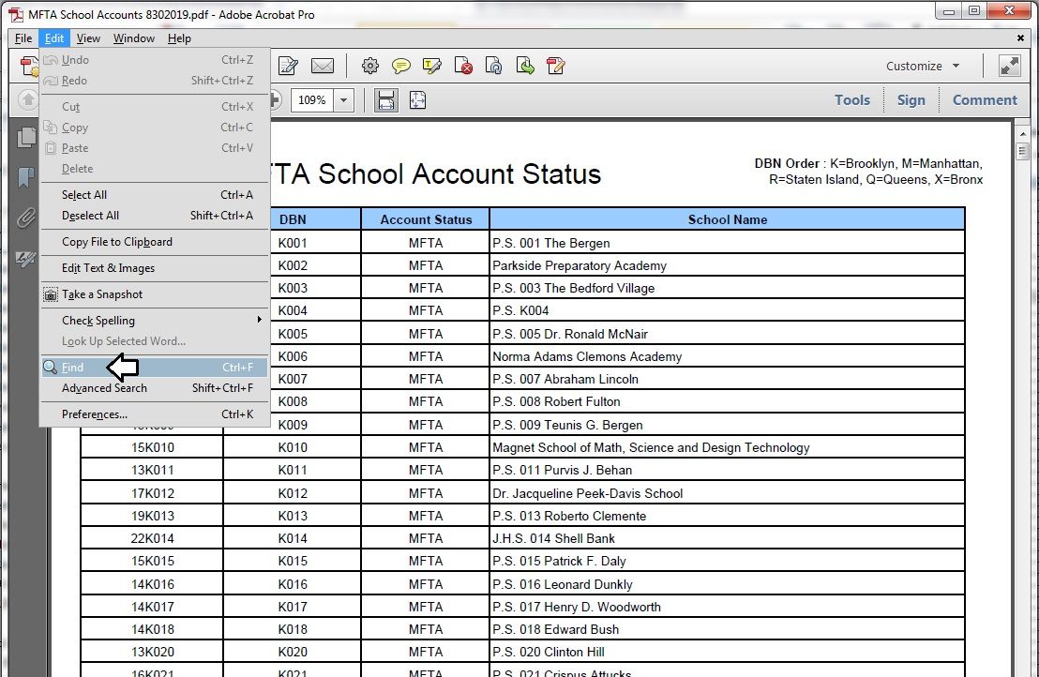Click the Rotate Pages icon
The height and width of the screenshot is (677, 1039).
[493, 66]
